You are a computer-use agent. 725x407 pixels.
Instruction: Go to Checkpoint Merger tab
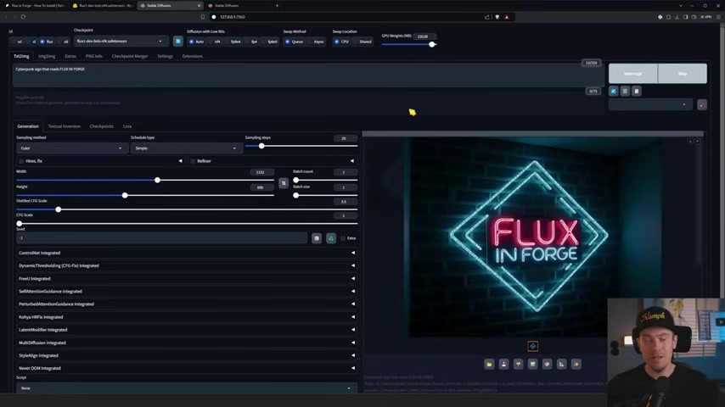(130, 56)
